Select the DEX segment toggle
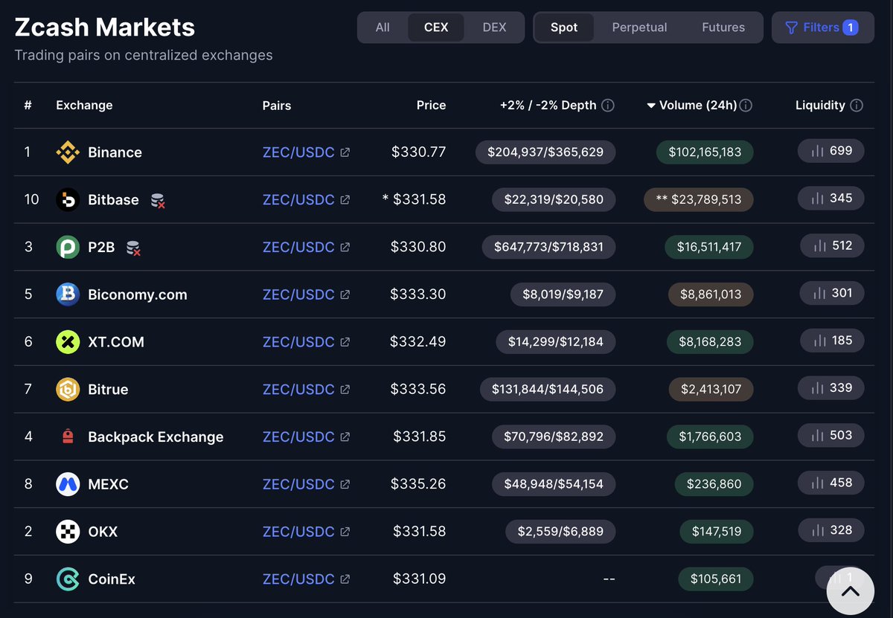 [494, 28]
